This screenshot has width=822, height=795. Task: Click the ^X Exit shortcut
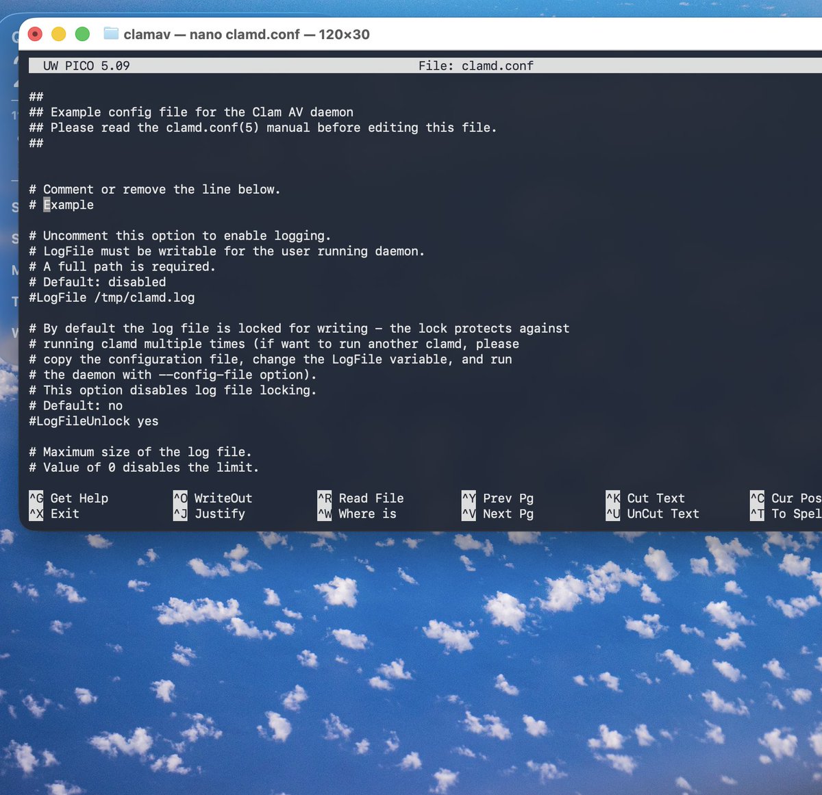point(54,514)
